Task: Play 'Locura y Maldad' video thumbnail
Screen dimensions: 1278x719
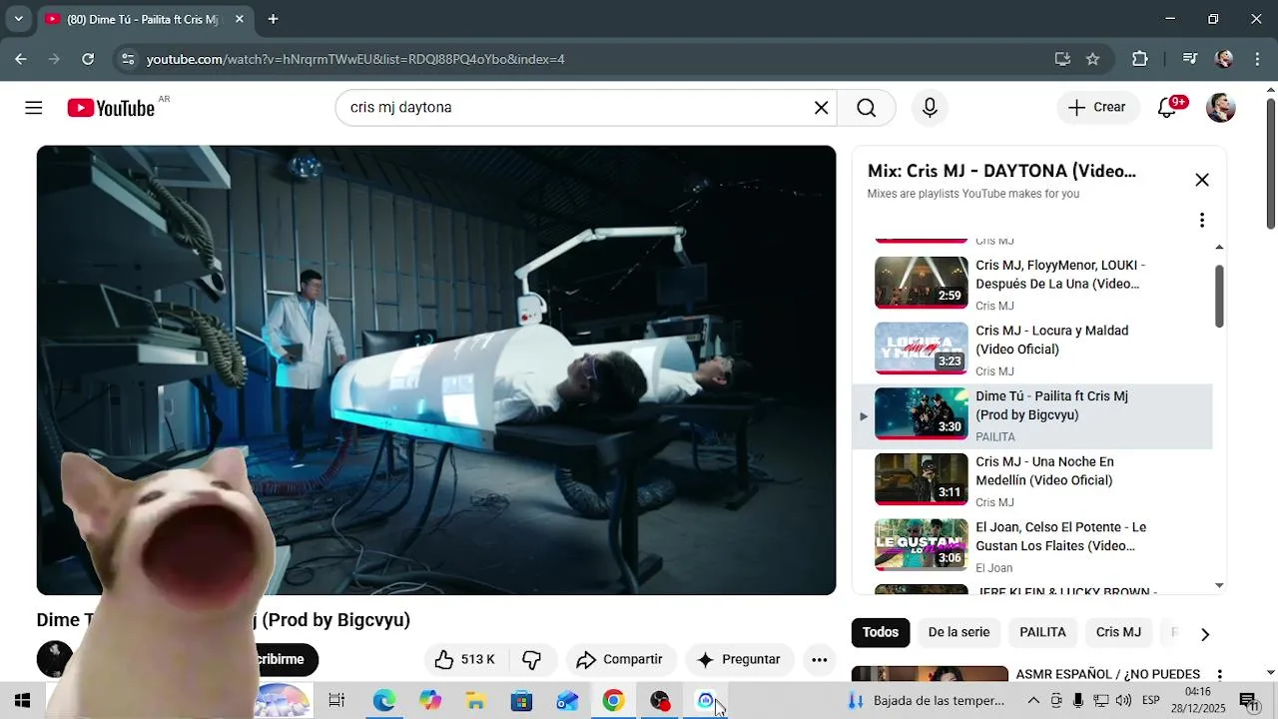Action: [x=921, y=348]
